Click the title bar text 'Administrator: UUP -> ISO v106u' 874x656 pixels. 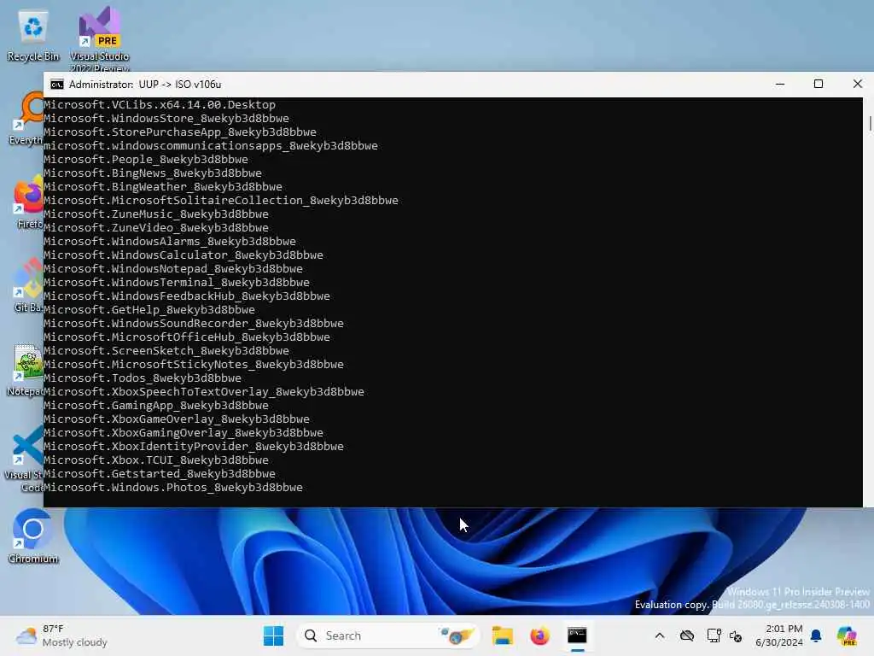145,85
